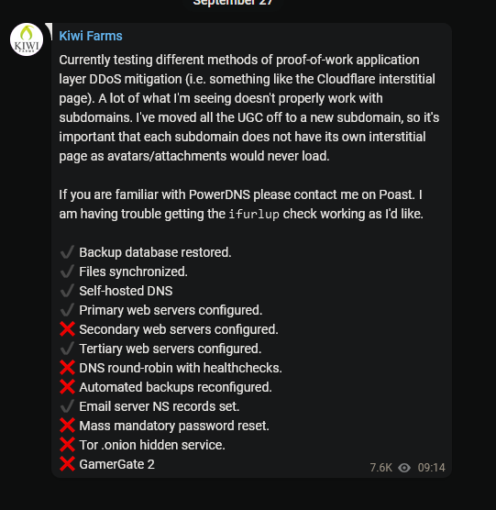
Task: Click the eye views icon
Action: (404, 468)
